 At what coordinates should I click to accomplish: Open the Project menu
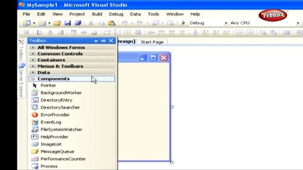pyautogui.click(x=77, y=14)
